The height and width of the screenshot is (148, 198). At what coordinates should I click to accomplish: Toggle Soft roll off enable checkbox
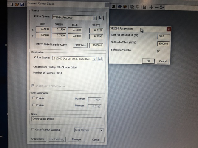[158, 51]
